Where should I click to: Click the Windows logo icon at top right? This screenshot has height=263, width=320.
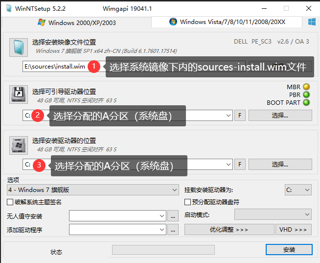pyautogui.click(x=311, y=22)
